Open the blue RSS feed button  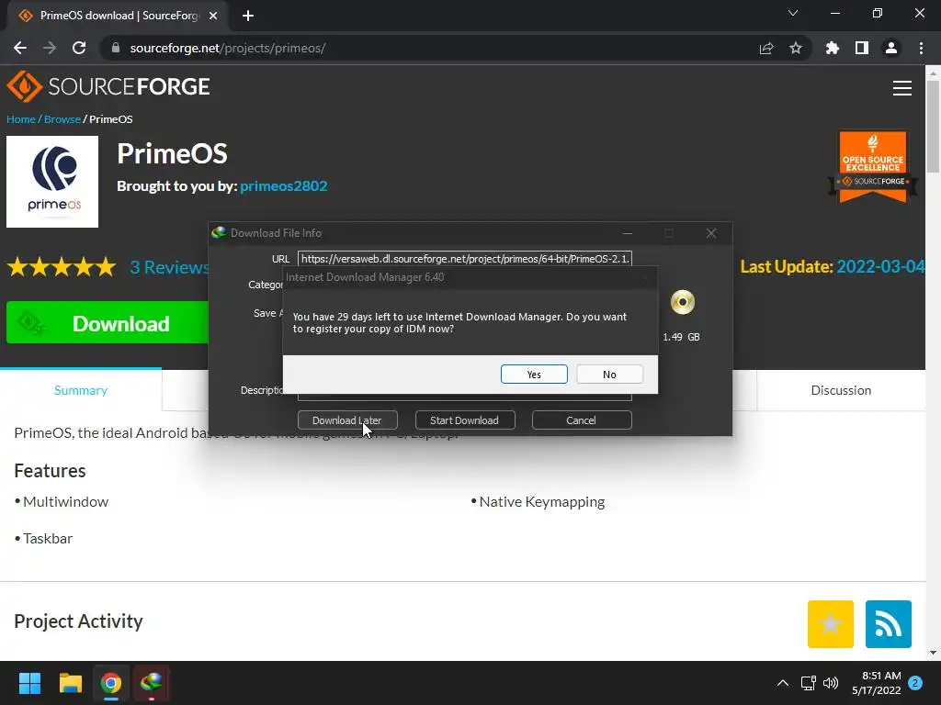[x=889, y=624]
